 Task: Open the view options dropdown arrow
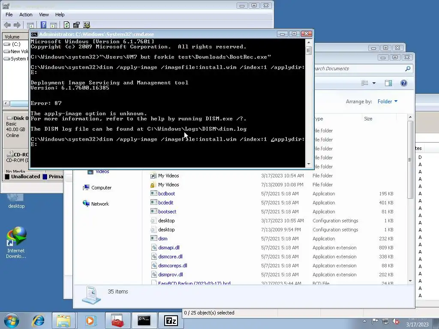(374, 83)
